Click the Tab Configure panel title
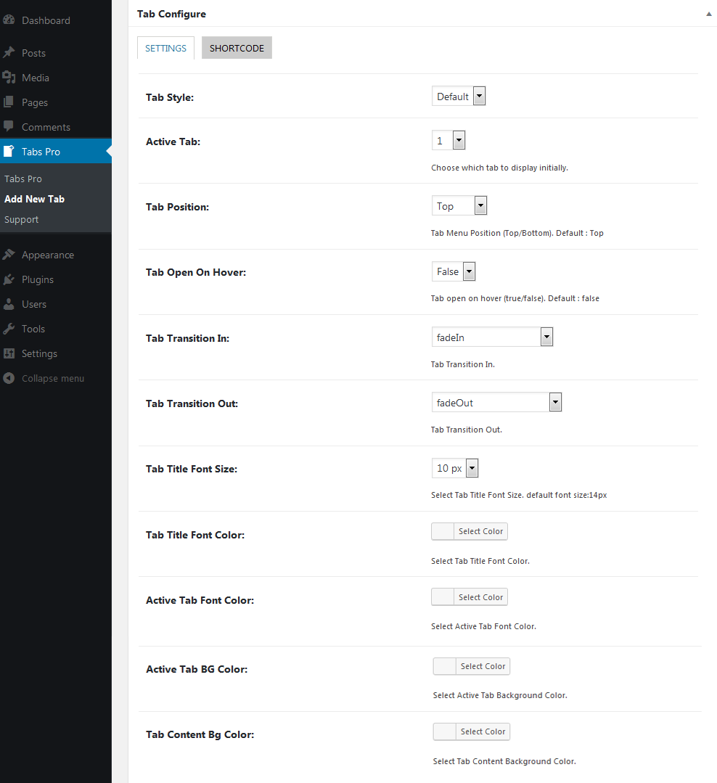 (x=171, y=14)
